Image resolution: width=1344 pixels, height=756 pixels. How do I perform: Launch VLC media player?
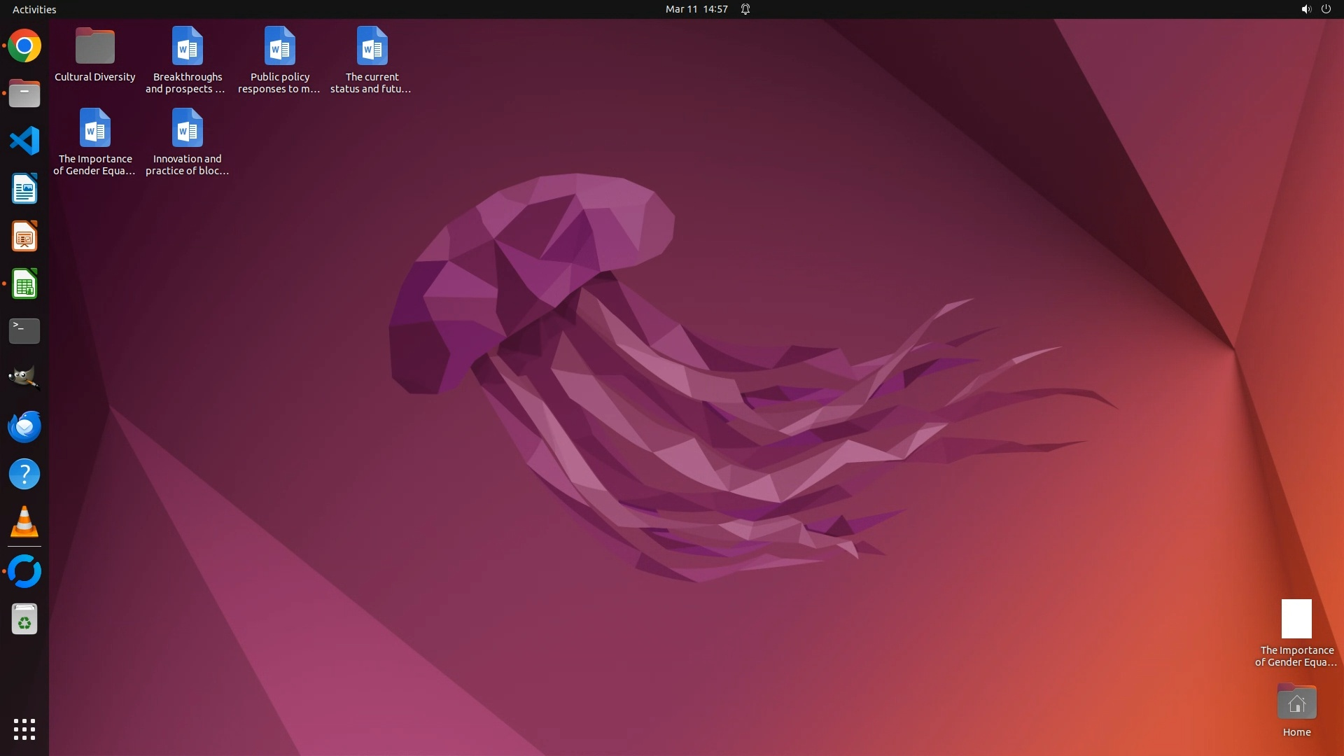pos(24,522)
